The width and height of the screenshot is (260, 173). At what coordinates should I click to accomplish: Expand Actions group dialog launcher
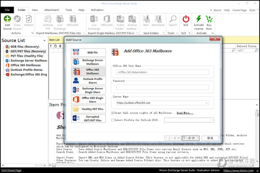click(x=32, y=33)
